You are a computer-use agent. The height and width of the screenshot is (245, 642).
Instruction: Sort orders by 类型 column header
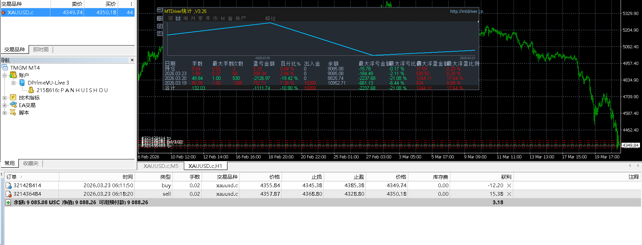pyautogui.click(x=154, y=177)
